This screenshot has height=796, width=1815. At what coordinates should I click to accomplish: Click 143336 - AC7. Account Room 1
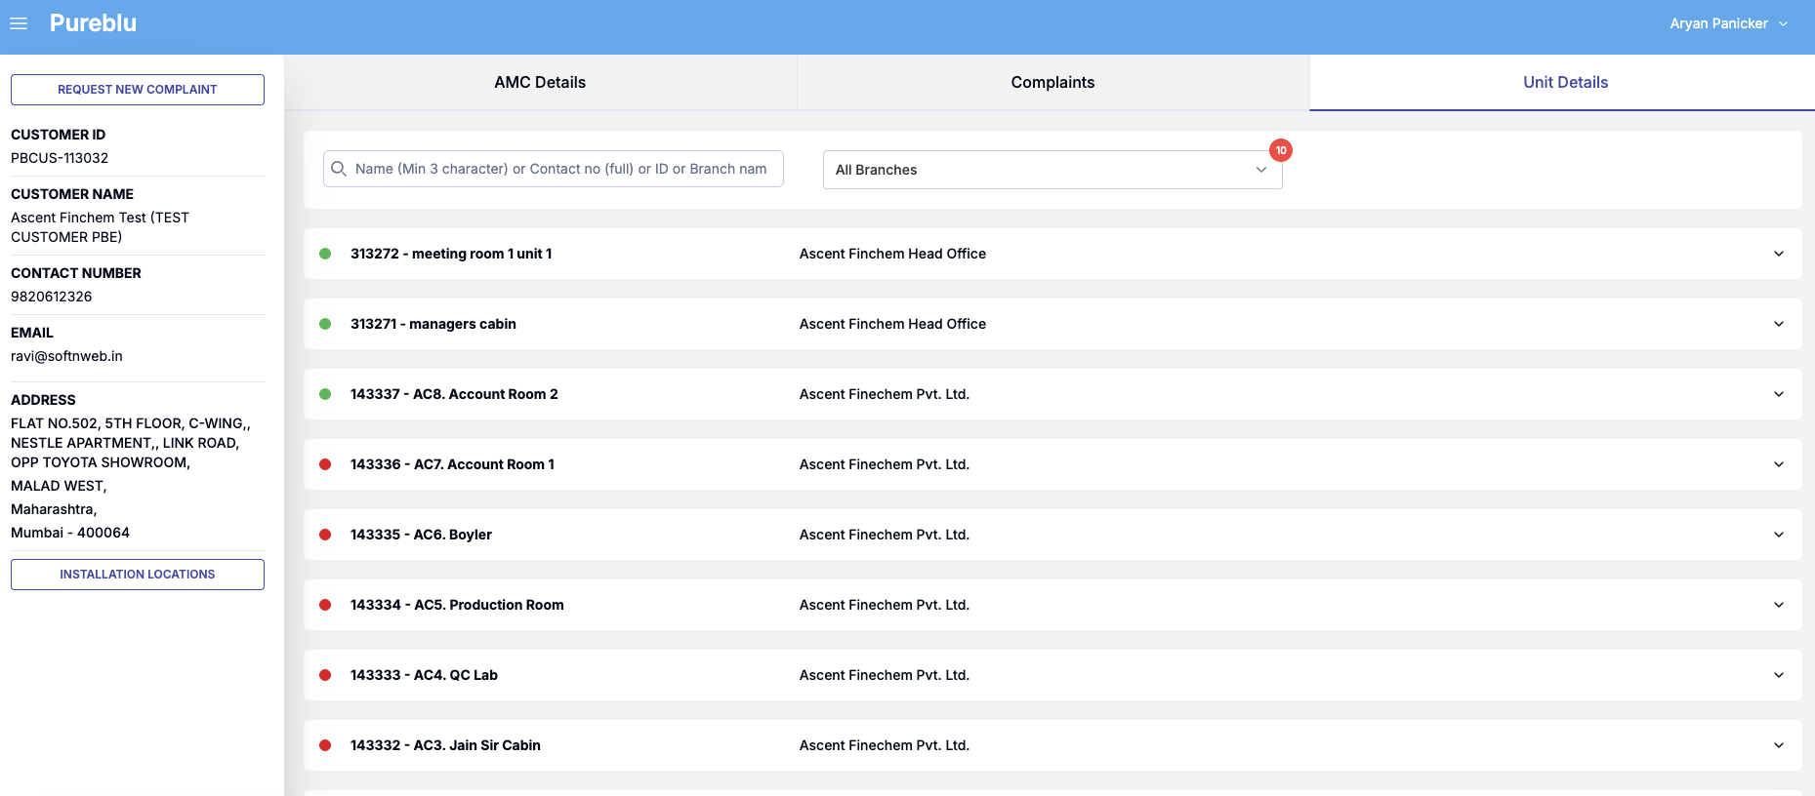pos(452,464)
